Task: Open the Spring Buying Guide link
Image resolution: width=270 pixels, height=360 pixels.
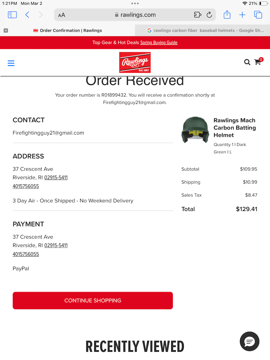Action: click(x=159, y=43)
